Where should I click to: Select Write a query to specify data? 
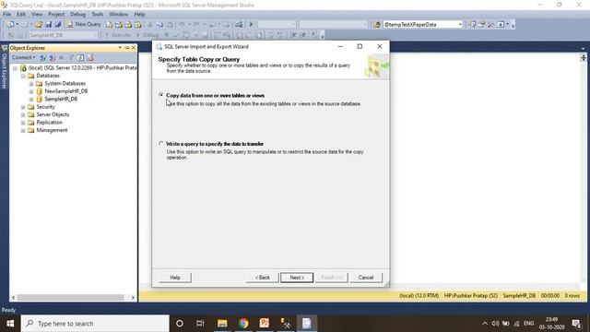tap(161, 144)
